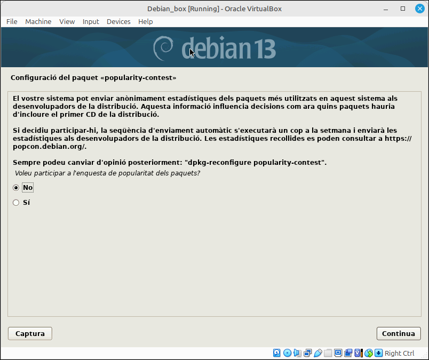Select the "No" radio option
This screenshot has width=429, height=360.
16,188
